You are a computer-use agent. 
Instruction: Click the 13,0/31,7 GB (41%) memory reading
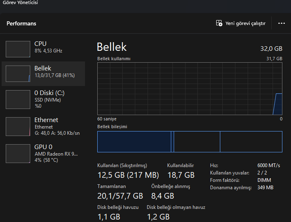click(55, 75)
